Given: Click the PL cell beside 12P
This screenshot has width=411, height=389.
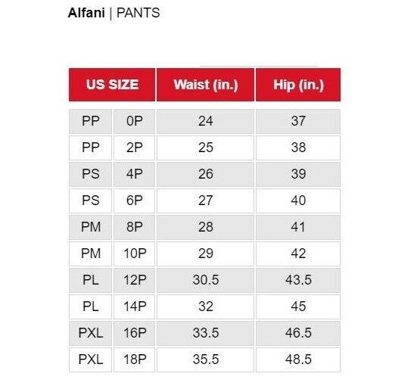Looking at the screenshot, I should tap(90, 280).
